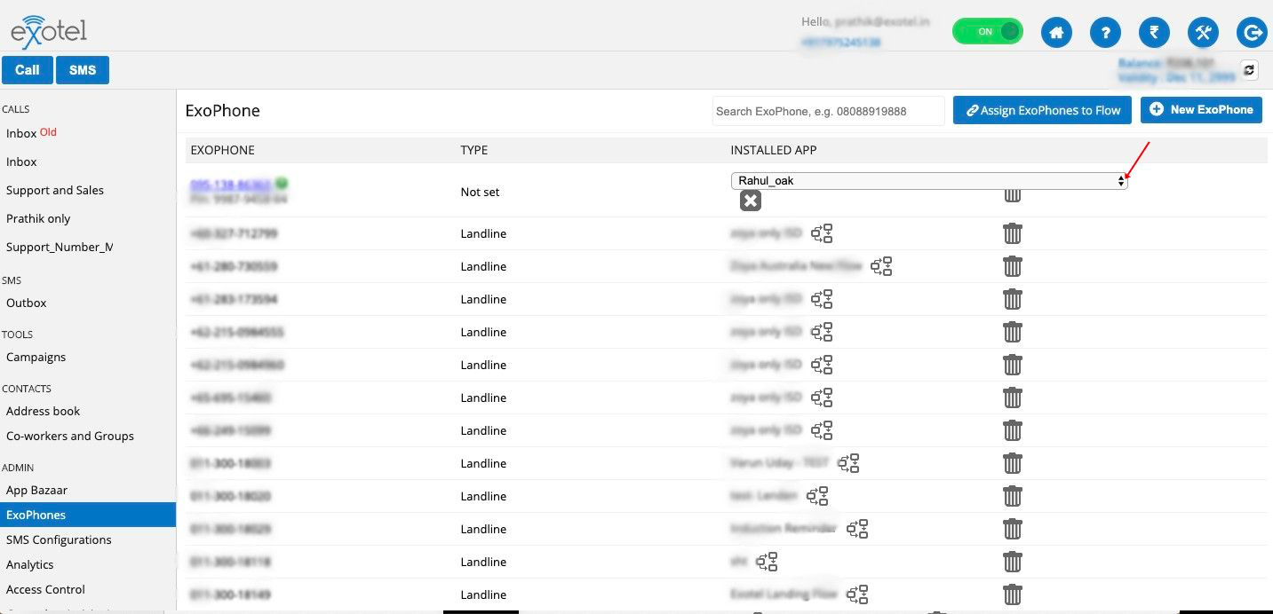Click the flow icon beside Varun Uday - TEST
This screenshot has width=1273, height=614.
coord(848,463)
